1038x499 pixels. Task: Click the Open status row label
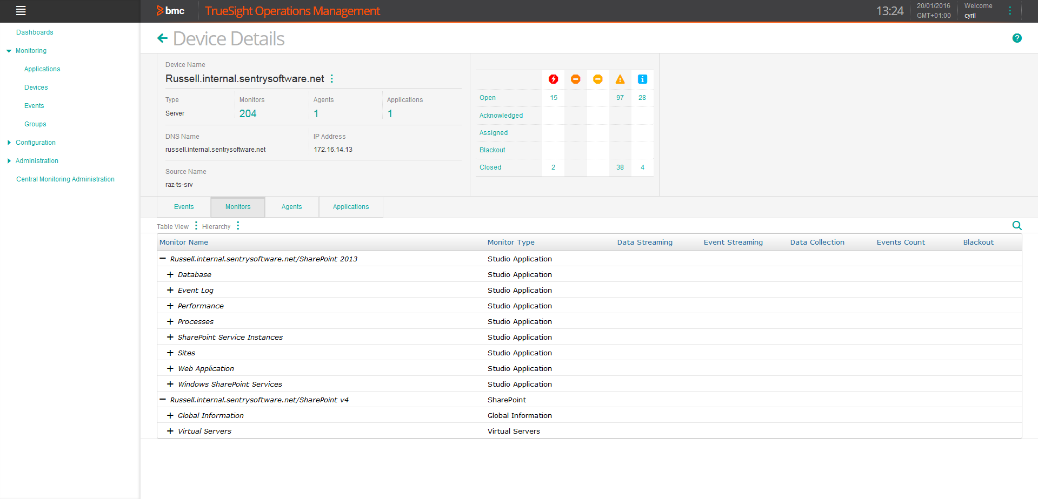(488, 98)
